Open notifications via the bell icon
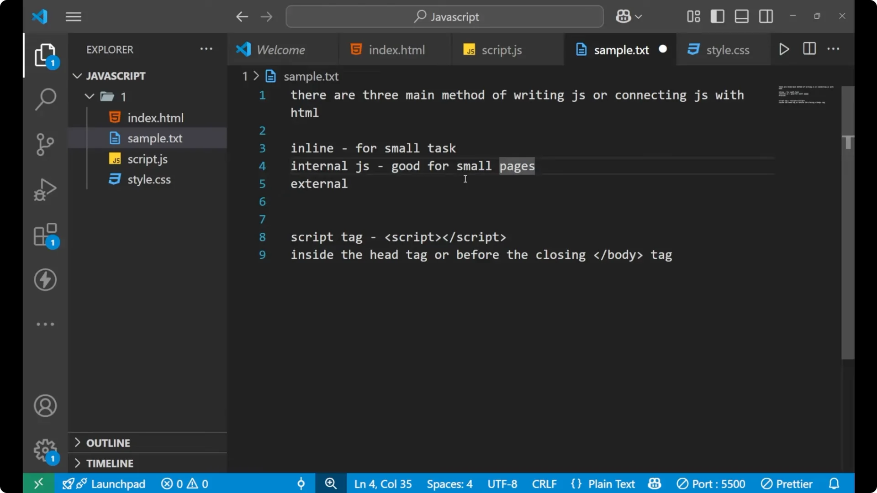This screenshot has height=493, width=877. 835,483
